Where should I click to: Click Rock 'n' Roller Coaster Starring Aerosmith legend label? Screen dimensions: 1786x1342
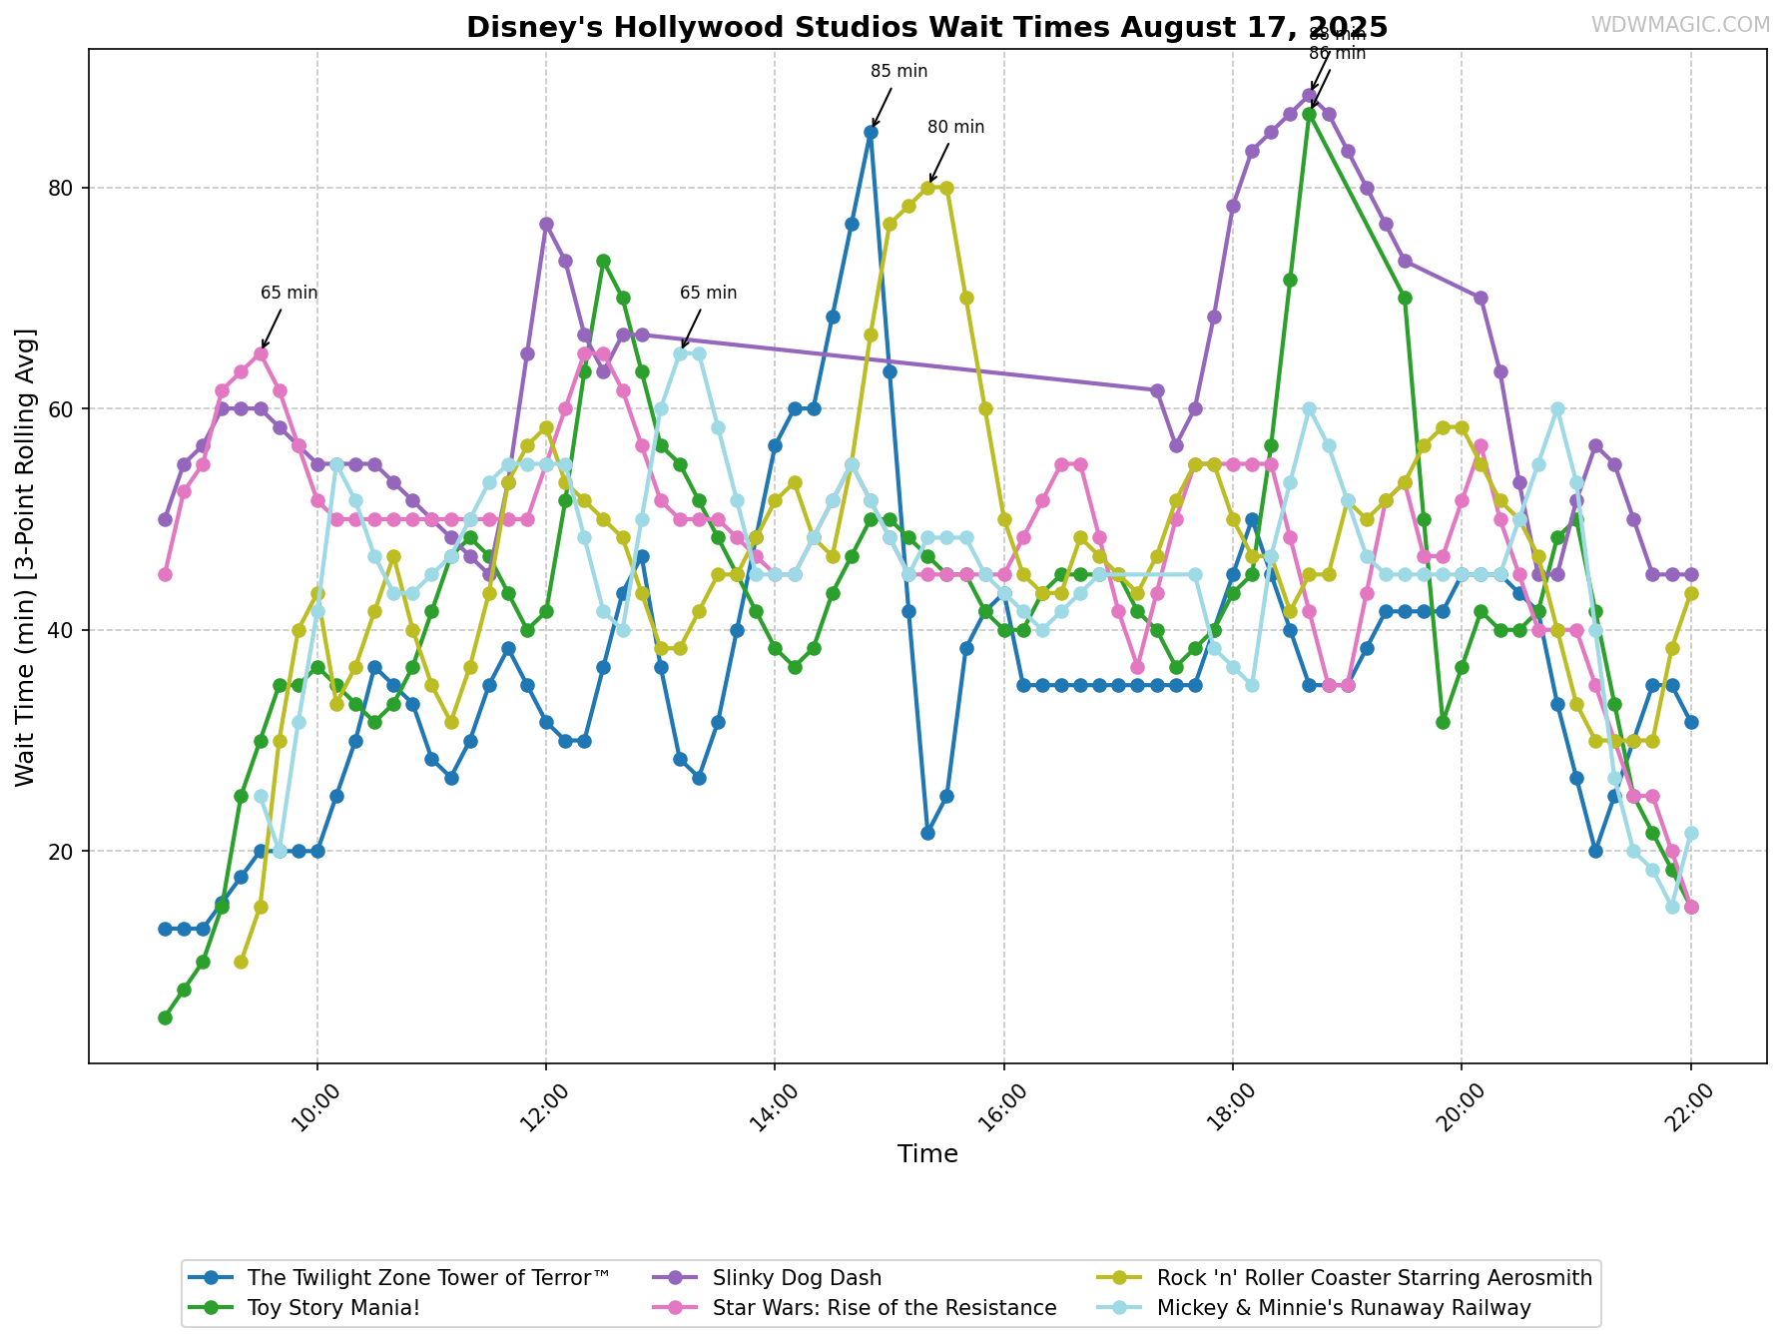click(1374, 1278)
